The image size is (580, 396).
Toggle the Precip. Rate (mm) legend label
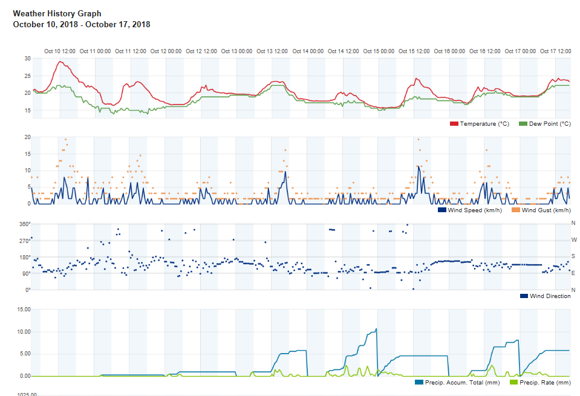(x=546, y=383)
